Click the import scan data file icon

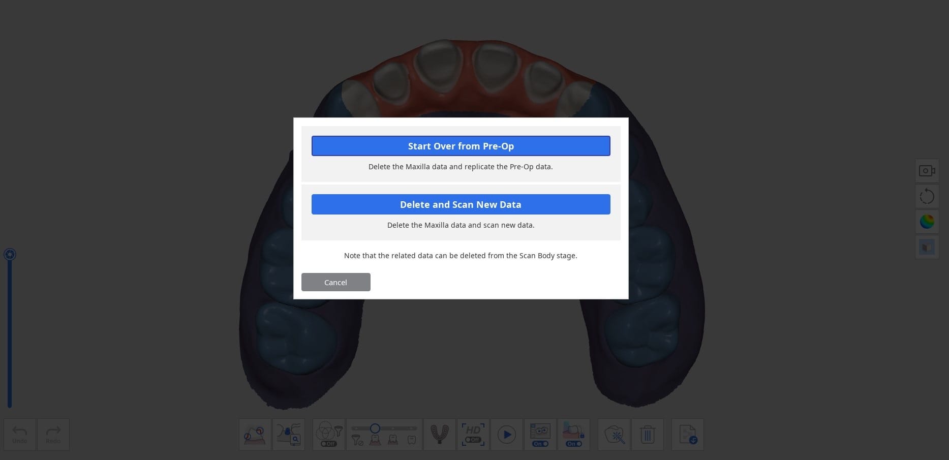click(x=688, y=434)
